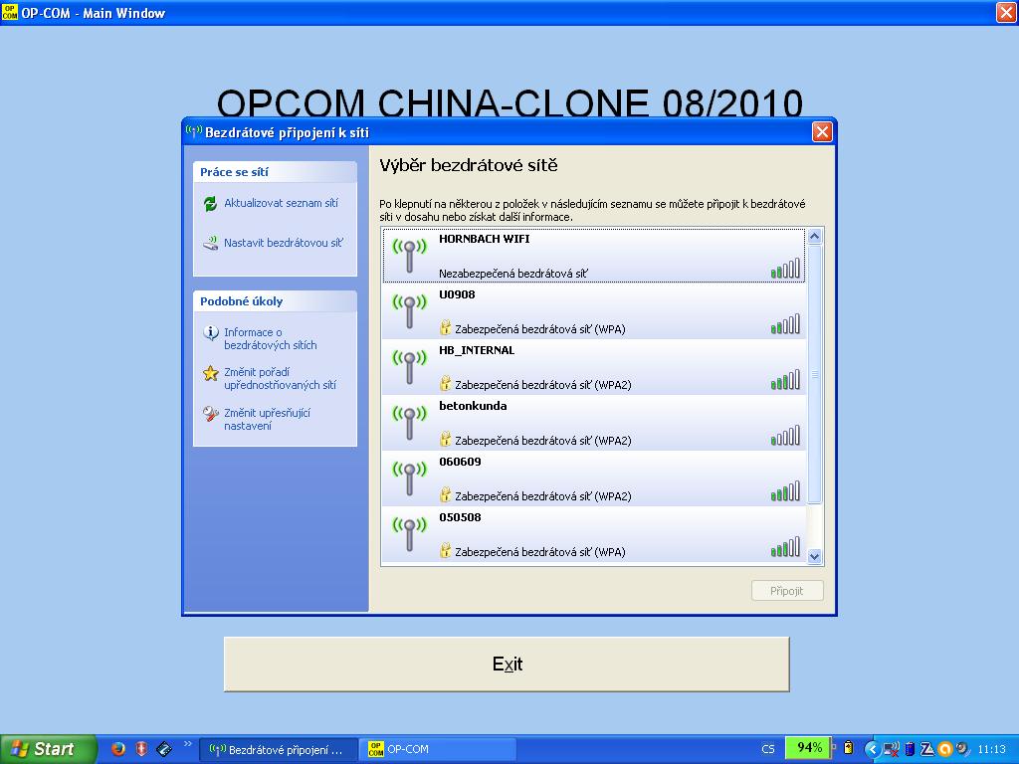Open the Start menu
Image resolution: width=1019 pixels, height=764 pixels.
(48, 749)
